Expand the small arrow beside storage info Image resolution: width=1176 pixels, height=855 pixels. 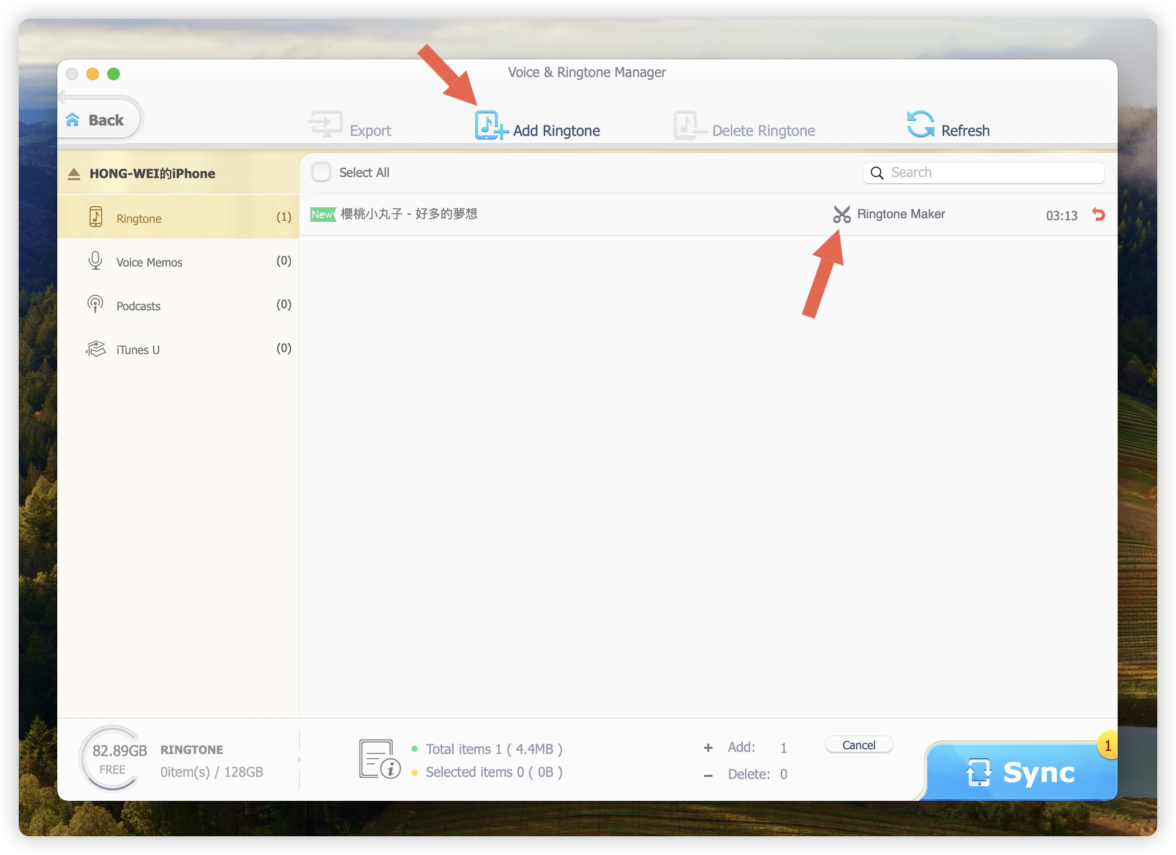(x=299, y=760)
